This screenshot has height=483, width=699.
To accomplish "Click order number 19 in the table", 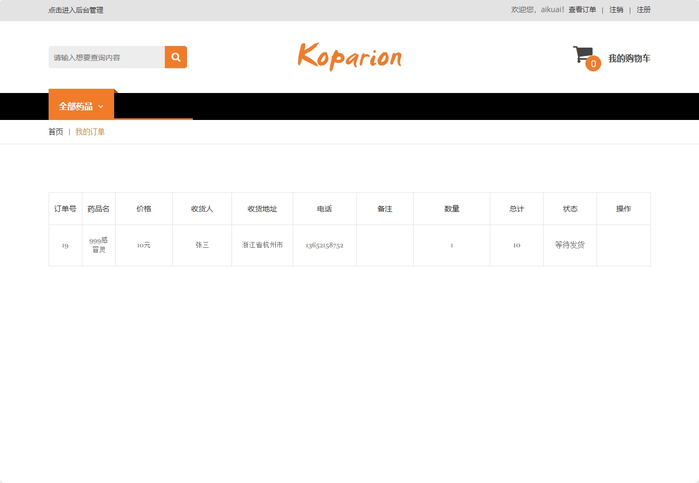I will tap(64, 245).
